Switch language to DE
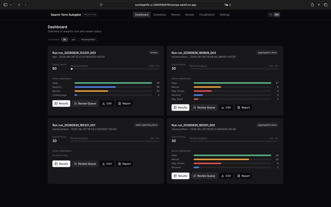 (x=271, y=15)
